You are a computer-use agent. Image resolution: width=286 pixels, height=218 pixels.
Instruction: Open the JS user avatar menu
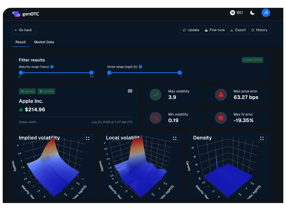pyautogui.click(x=266, y=13)
